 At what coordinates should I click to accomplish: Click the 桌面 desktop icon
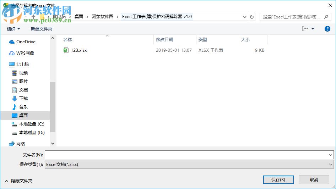(x=14, y=116)
